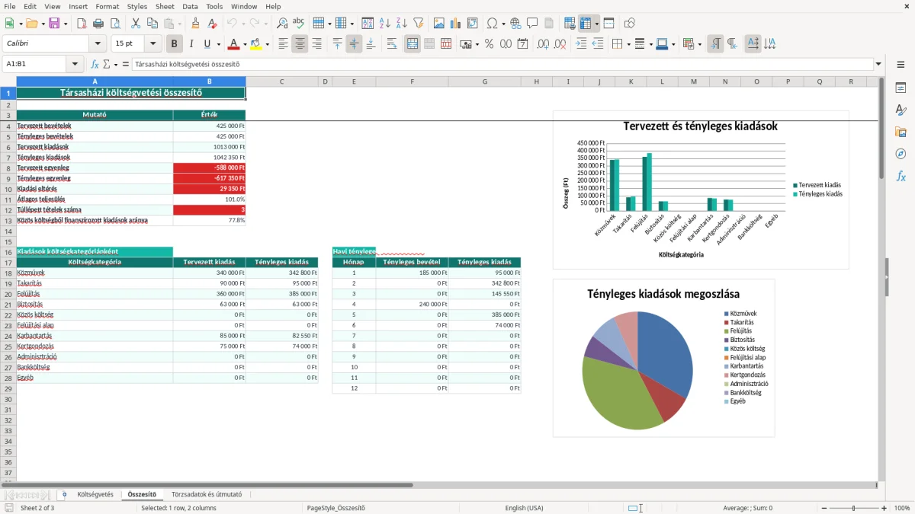This screenshot has height=514, width=915.
Task: Expand the formula bar
Action: pyautogui.click(x=878, y=64)
